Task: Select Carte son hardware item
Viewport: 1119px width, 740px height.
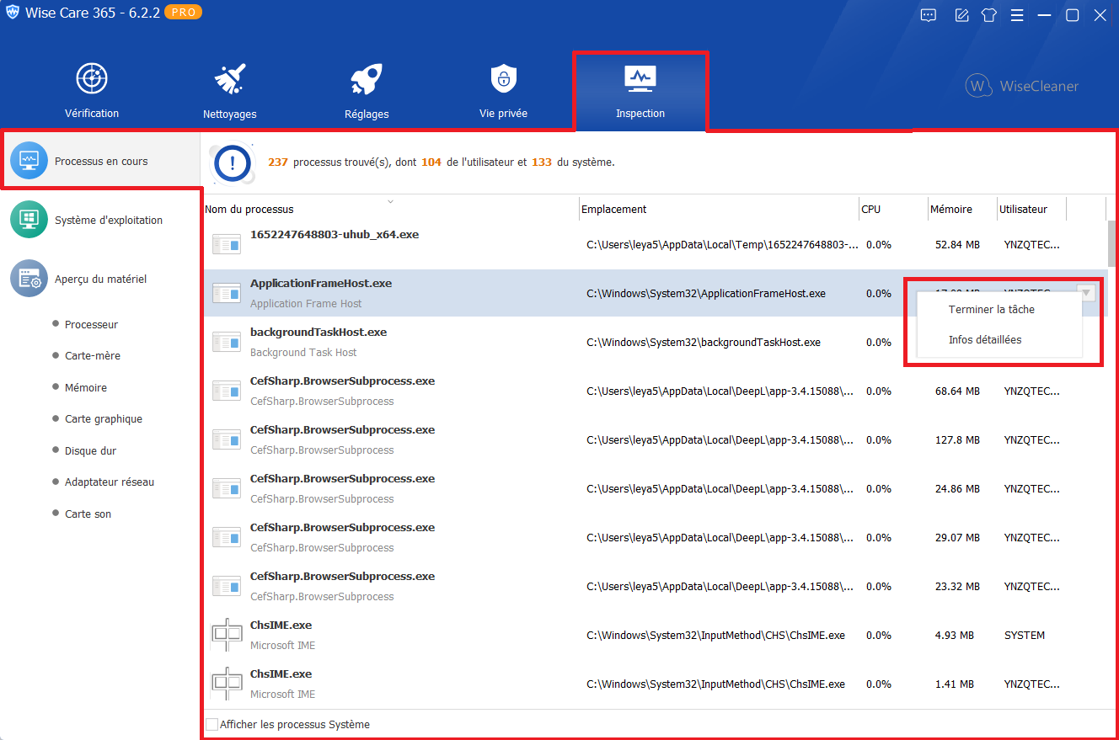Action: tap(88, 514)
